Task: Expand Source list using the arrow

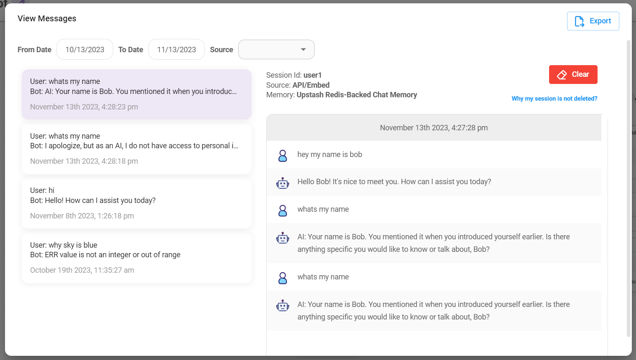Action: pos(303,50)
